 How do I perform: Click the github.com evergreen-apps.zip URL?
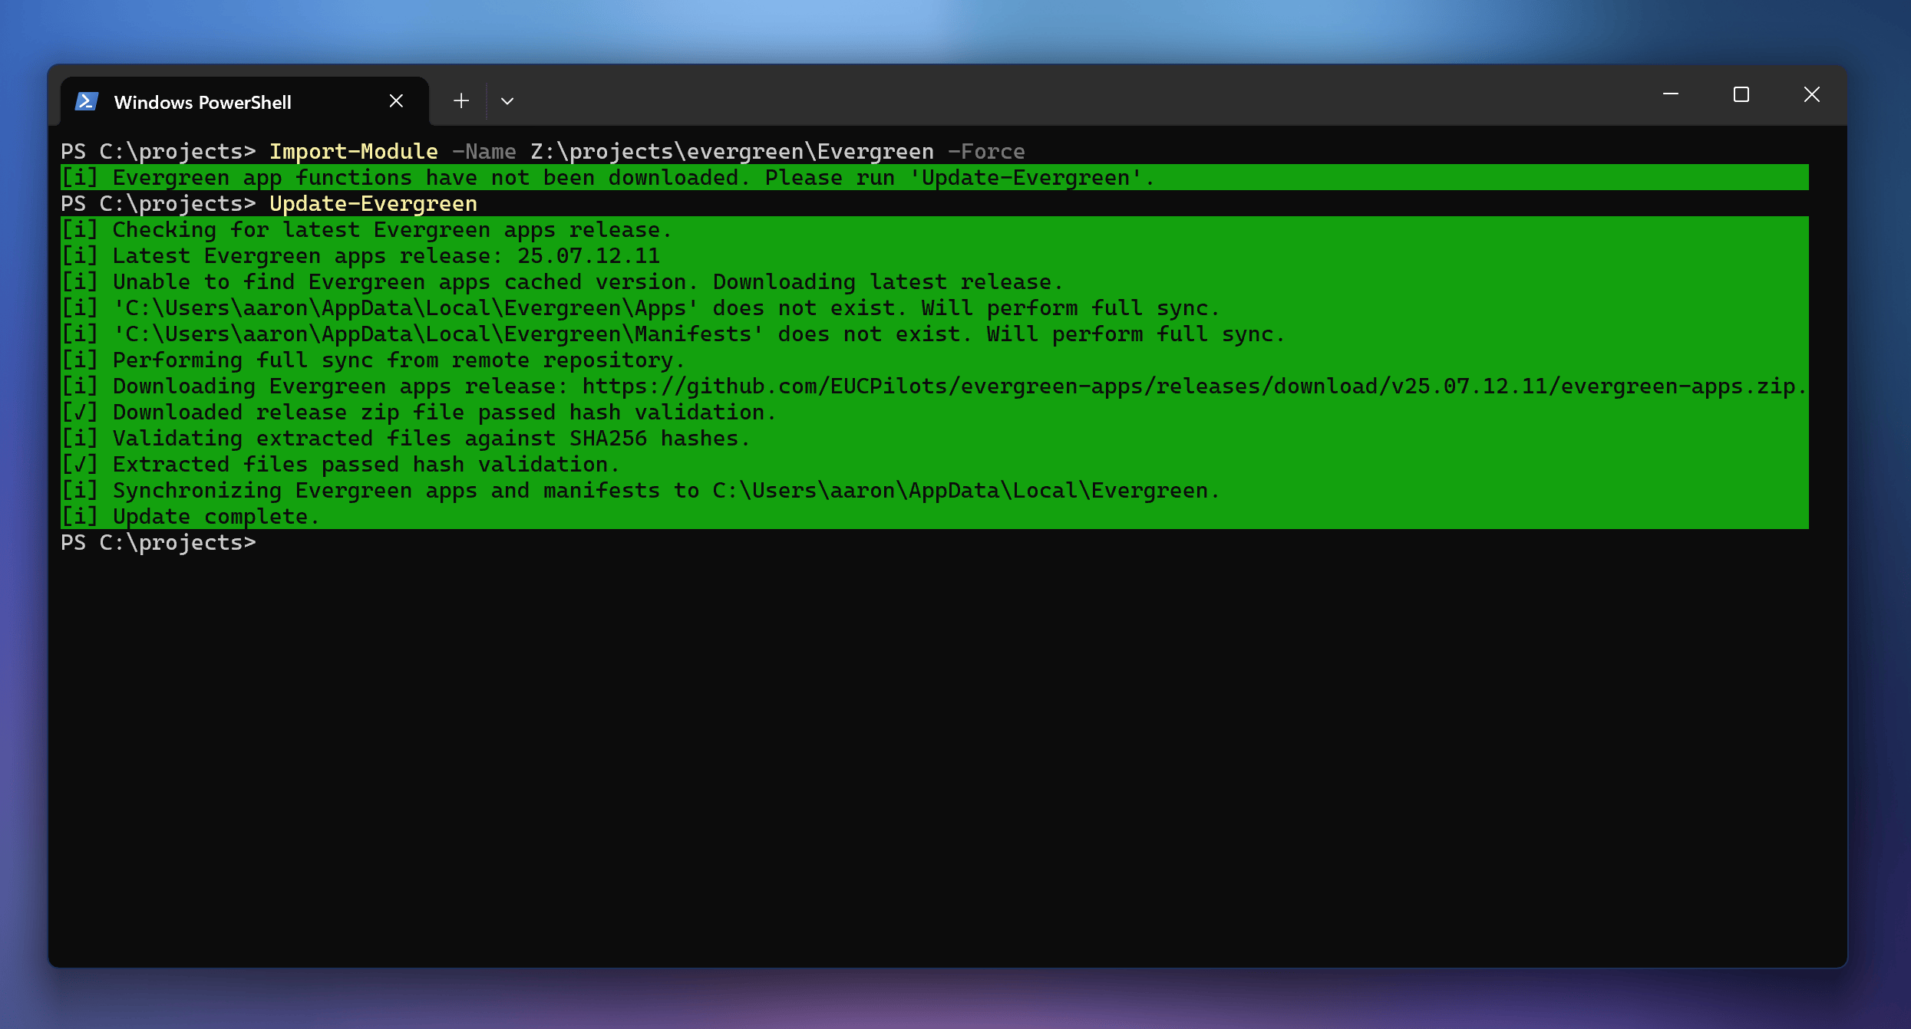[x=1193, y=386]
